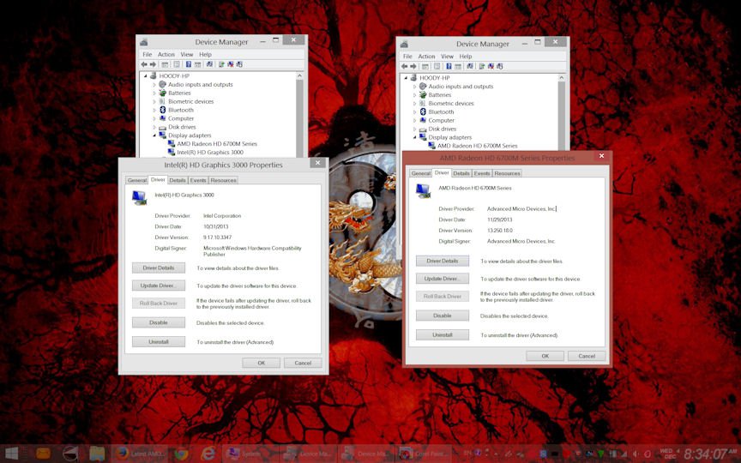Open Internet Explorer from the taskbar
The height and width of the screenshot is (463, 741).
(208, 453)
